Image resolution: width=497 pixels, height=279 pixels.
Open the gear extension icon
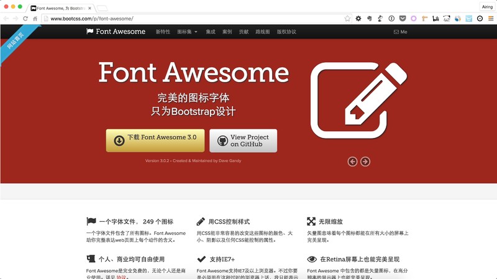coord(358,19)
